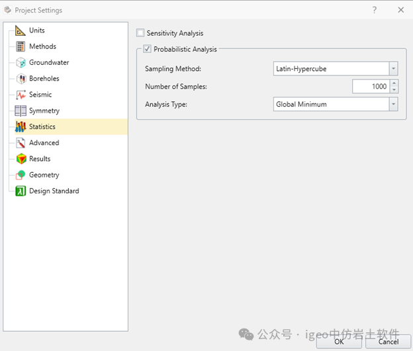Enable the Sensitivity Analysis checkbox

point(140,33)
